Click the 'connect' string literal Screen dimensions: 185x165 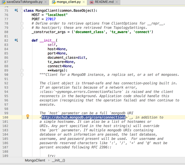click(142, 32)
